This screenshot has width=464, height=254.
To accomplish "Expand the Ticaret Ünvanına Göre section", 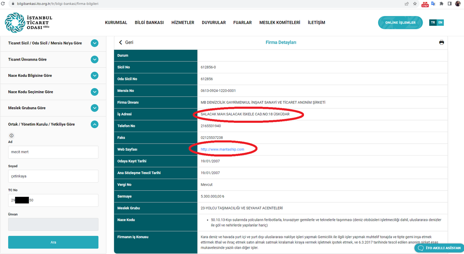I will pyautogui.click(x=95, y=59).
